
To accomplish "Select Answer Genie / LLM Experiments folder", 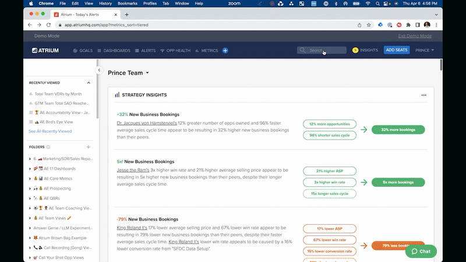I will click(x=63, y=228).
